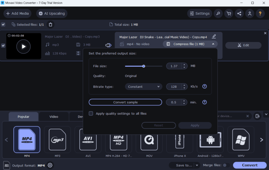Start conversion with Convert button
Screen dimensions: 269x170
pyautogui.click(x=250, y=165)
